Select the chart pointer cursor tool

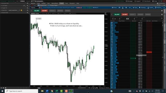coord(97,88)
